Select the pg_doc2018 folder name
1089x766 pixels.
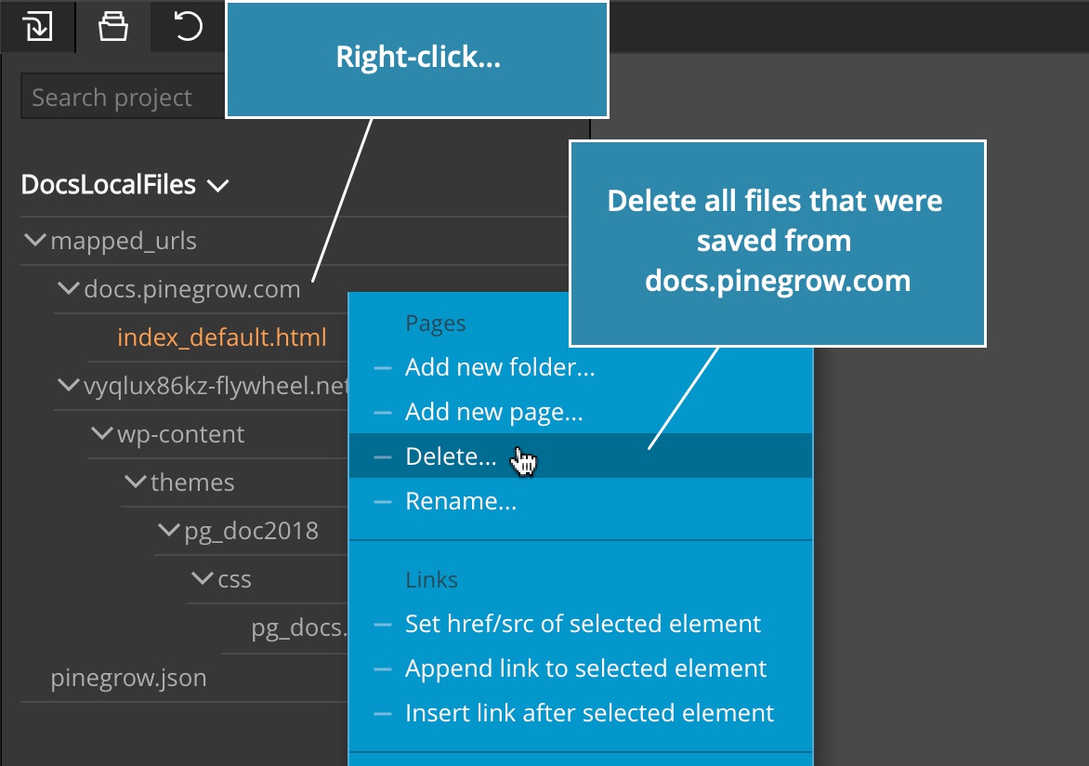(252, 531)
